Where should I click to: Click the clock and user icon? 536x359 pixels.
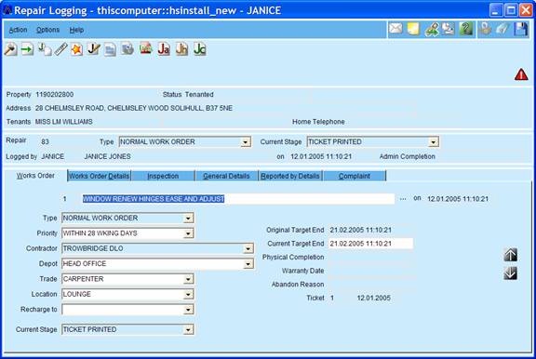449,29
